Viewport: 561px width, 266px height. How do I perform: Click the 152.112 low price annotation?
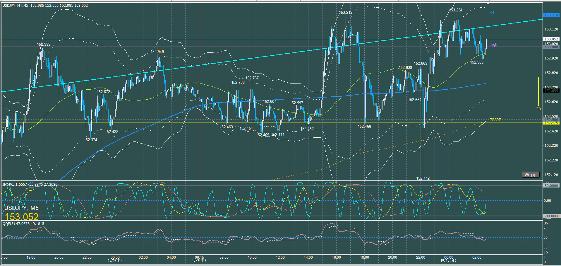pyautogui.click(x=423, y=178)
